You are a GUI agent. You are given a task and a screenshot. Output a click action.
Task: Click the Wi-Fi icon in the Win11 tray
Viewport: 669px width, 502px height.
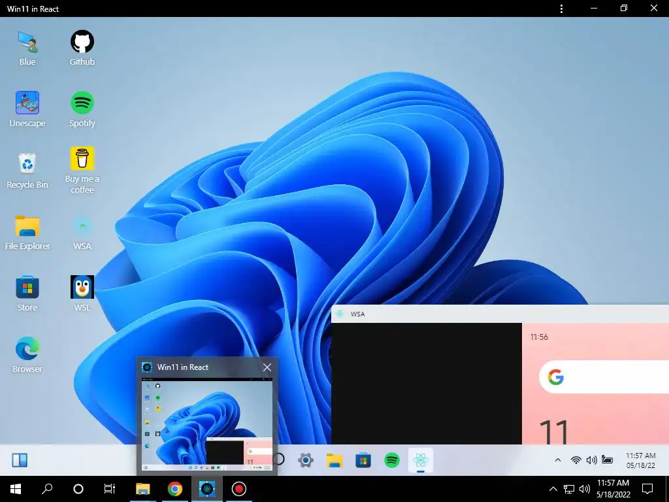pos(576,460)
